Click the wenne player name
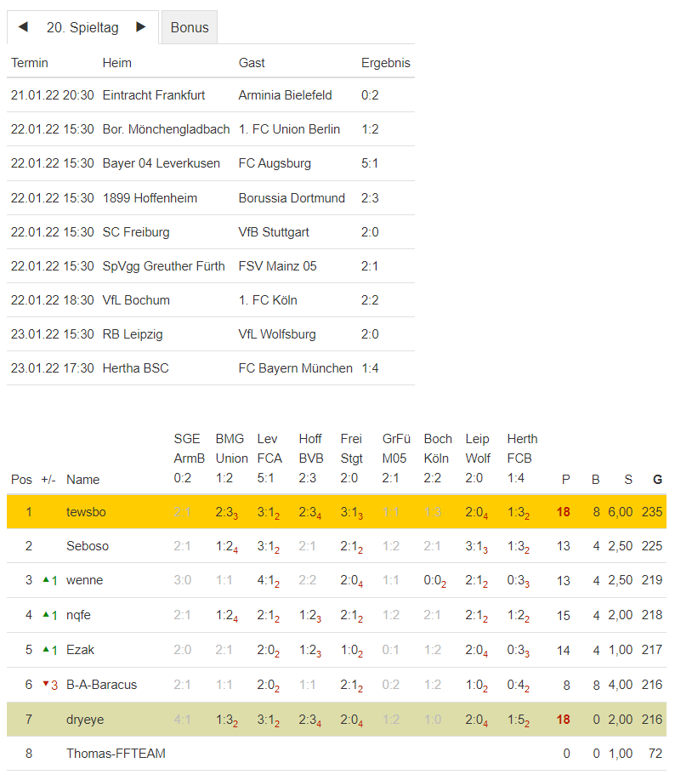 click(85, 580)
